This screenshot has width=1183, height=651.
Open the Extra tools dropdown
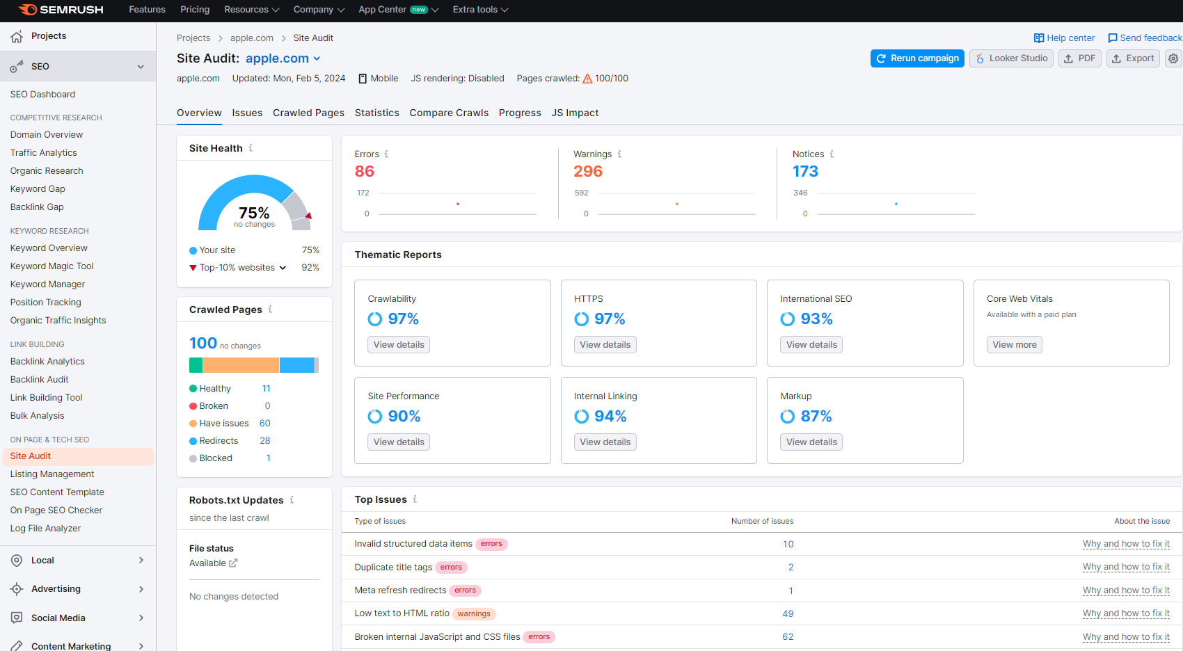481,10
